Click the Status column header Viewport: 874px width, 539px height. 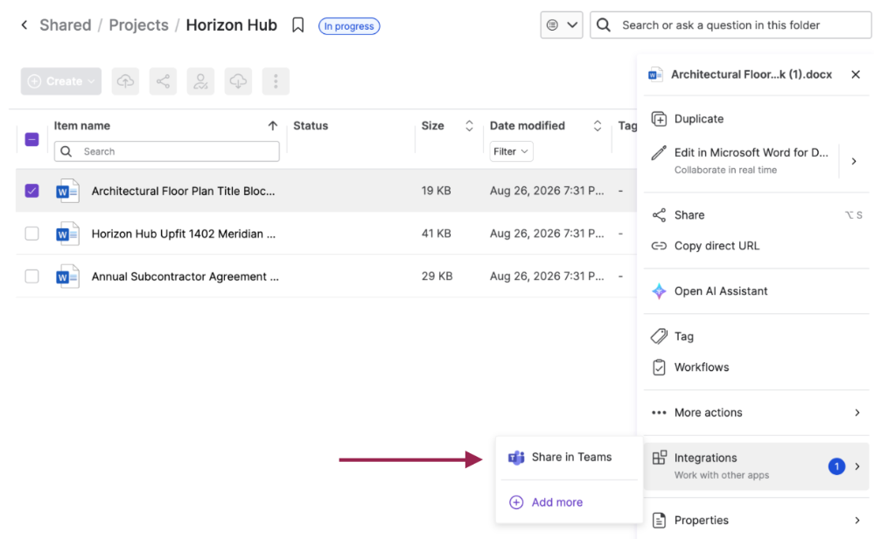click(311, 126)
